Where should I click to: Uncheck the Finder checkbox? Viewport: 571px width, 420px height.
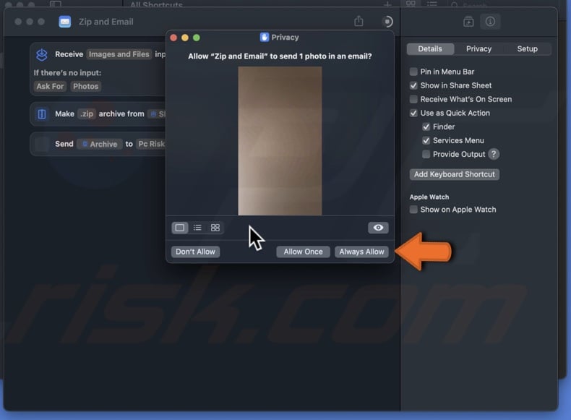click(x=426, y=127)
